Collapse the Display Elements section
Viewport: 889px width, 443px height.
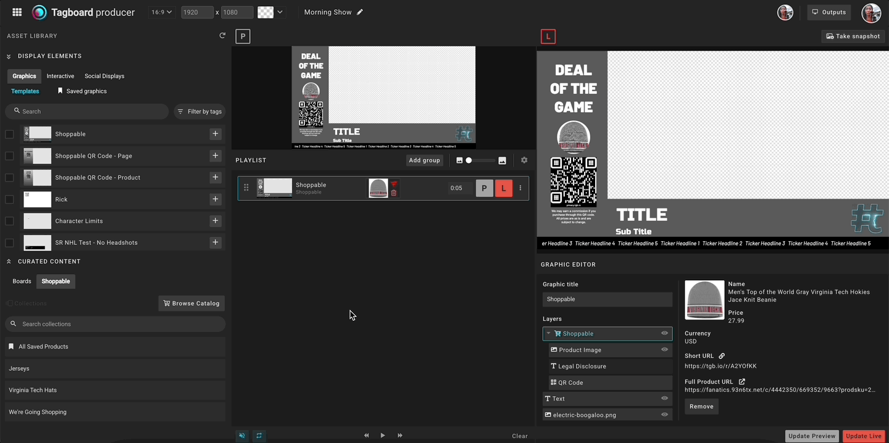(x=9, y=56)
